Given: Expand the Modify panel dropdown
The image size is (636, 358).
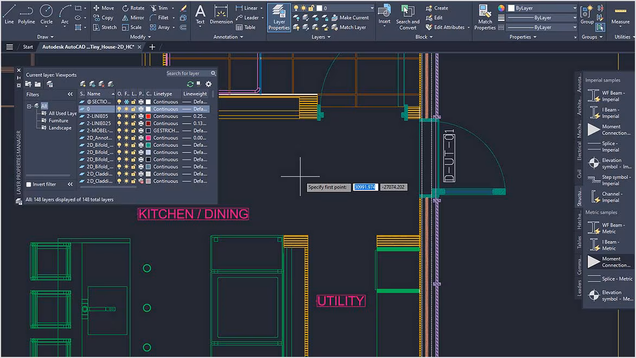Looking at the screenshot, I should pyautogui.click(x=141, y=37).
